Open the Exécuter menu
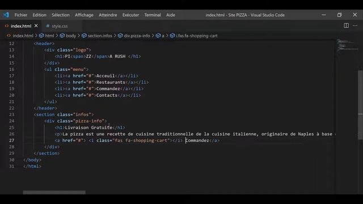The image size is (363, 204). coord(130,15)
